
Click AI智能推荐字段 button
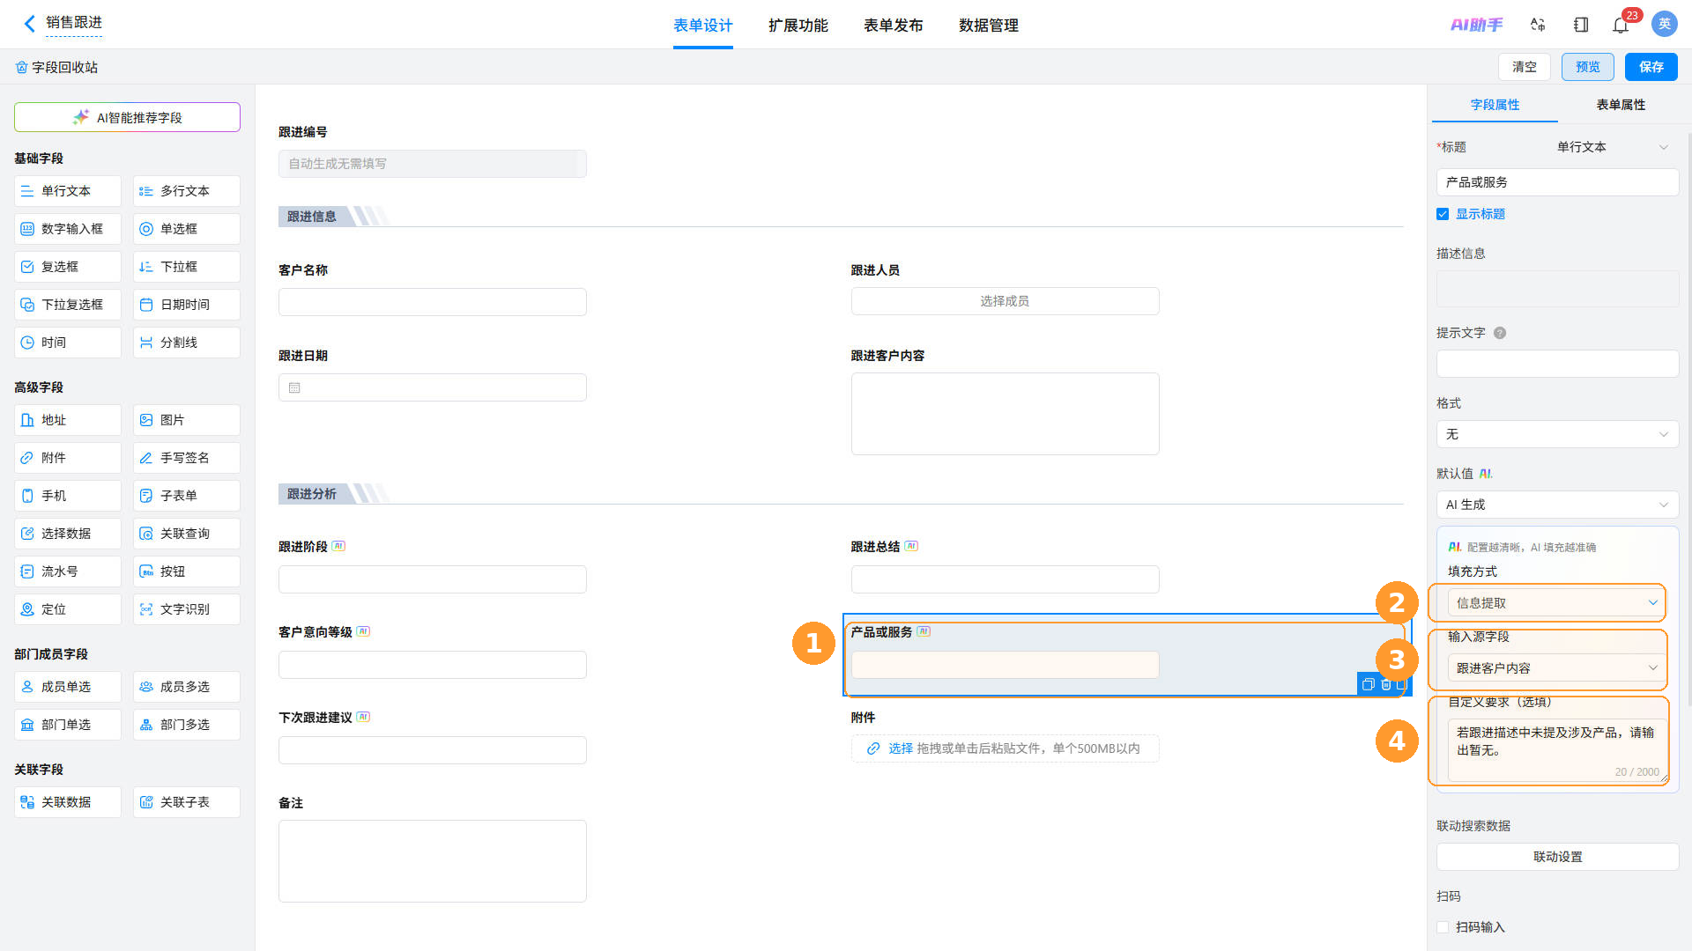pos(127,117)
